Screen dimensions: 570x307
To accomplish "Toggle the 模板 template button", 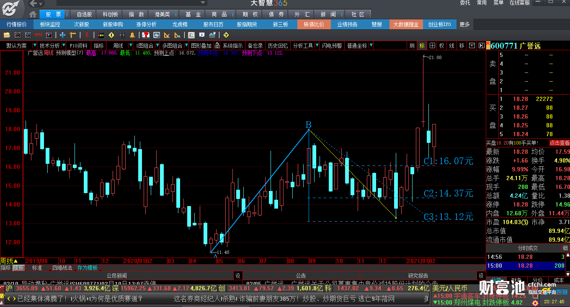I will (x=18, y=268).
